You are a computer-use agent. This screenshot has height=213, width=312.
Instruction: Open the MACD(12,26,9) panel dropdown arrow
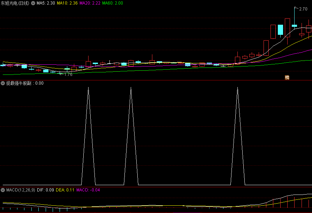(3, 190)
